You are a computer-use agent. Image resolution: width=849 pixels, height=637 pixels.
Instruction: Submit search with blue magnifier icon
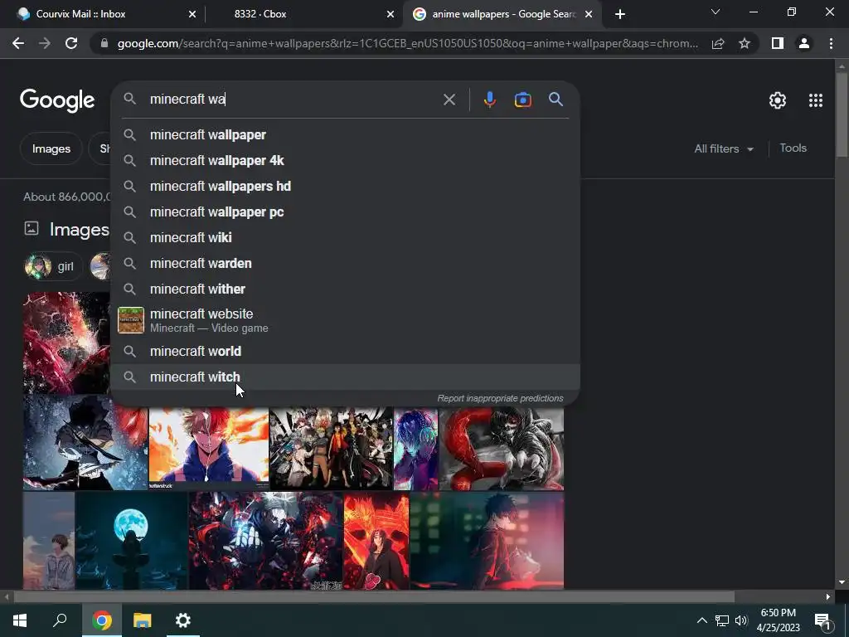[x=555, y=100]
